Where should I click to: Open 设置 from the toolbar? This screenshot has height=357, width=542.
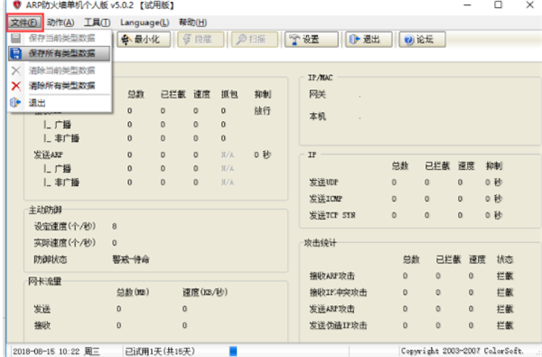pos(312,40)
